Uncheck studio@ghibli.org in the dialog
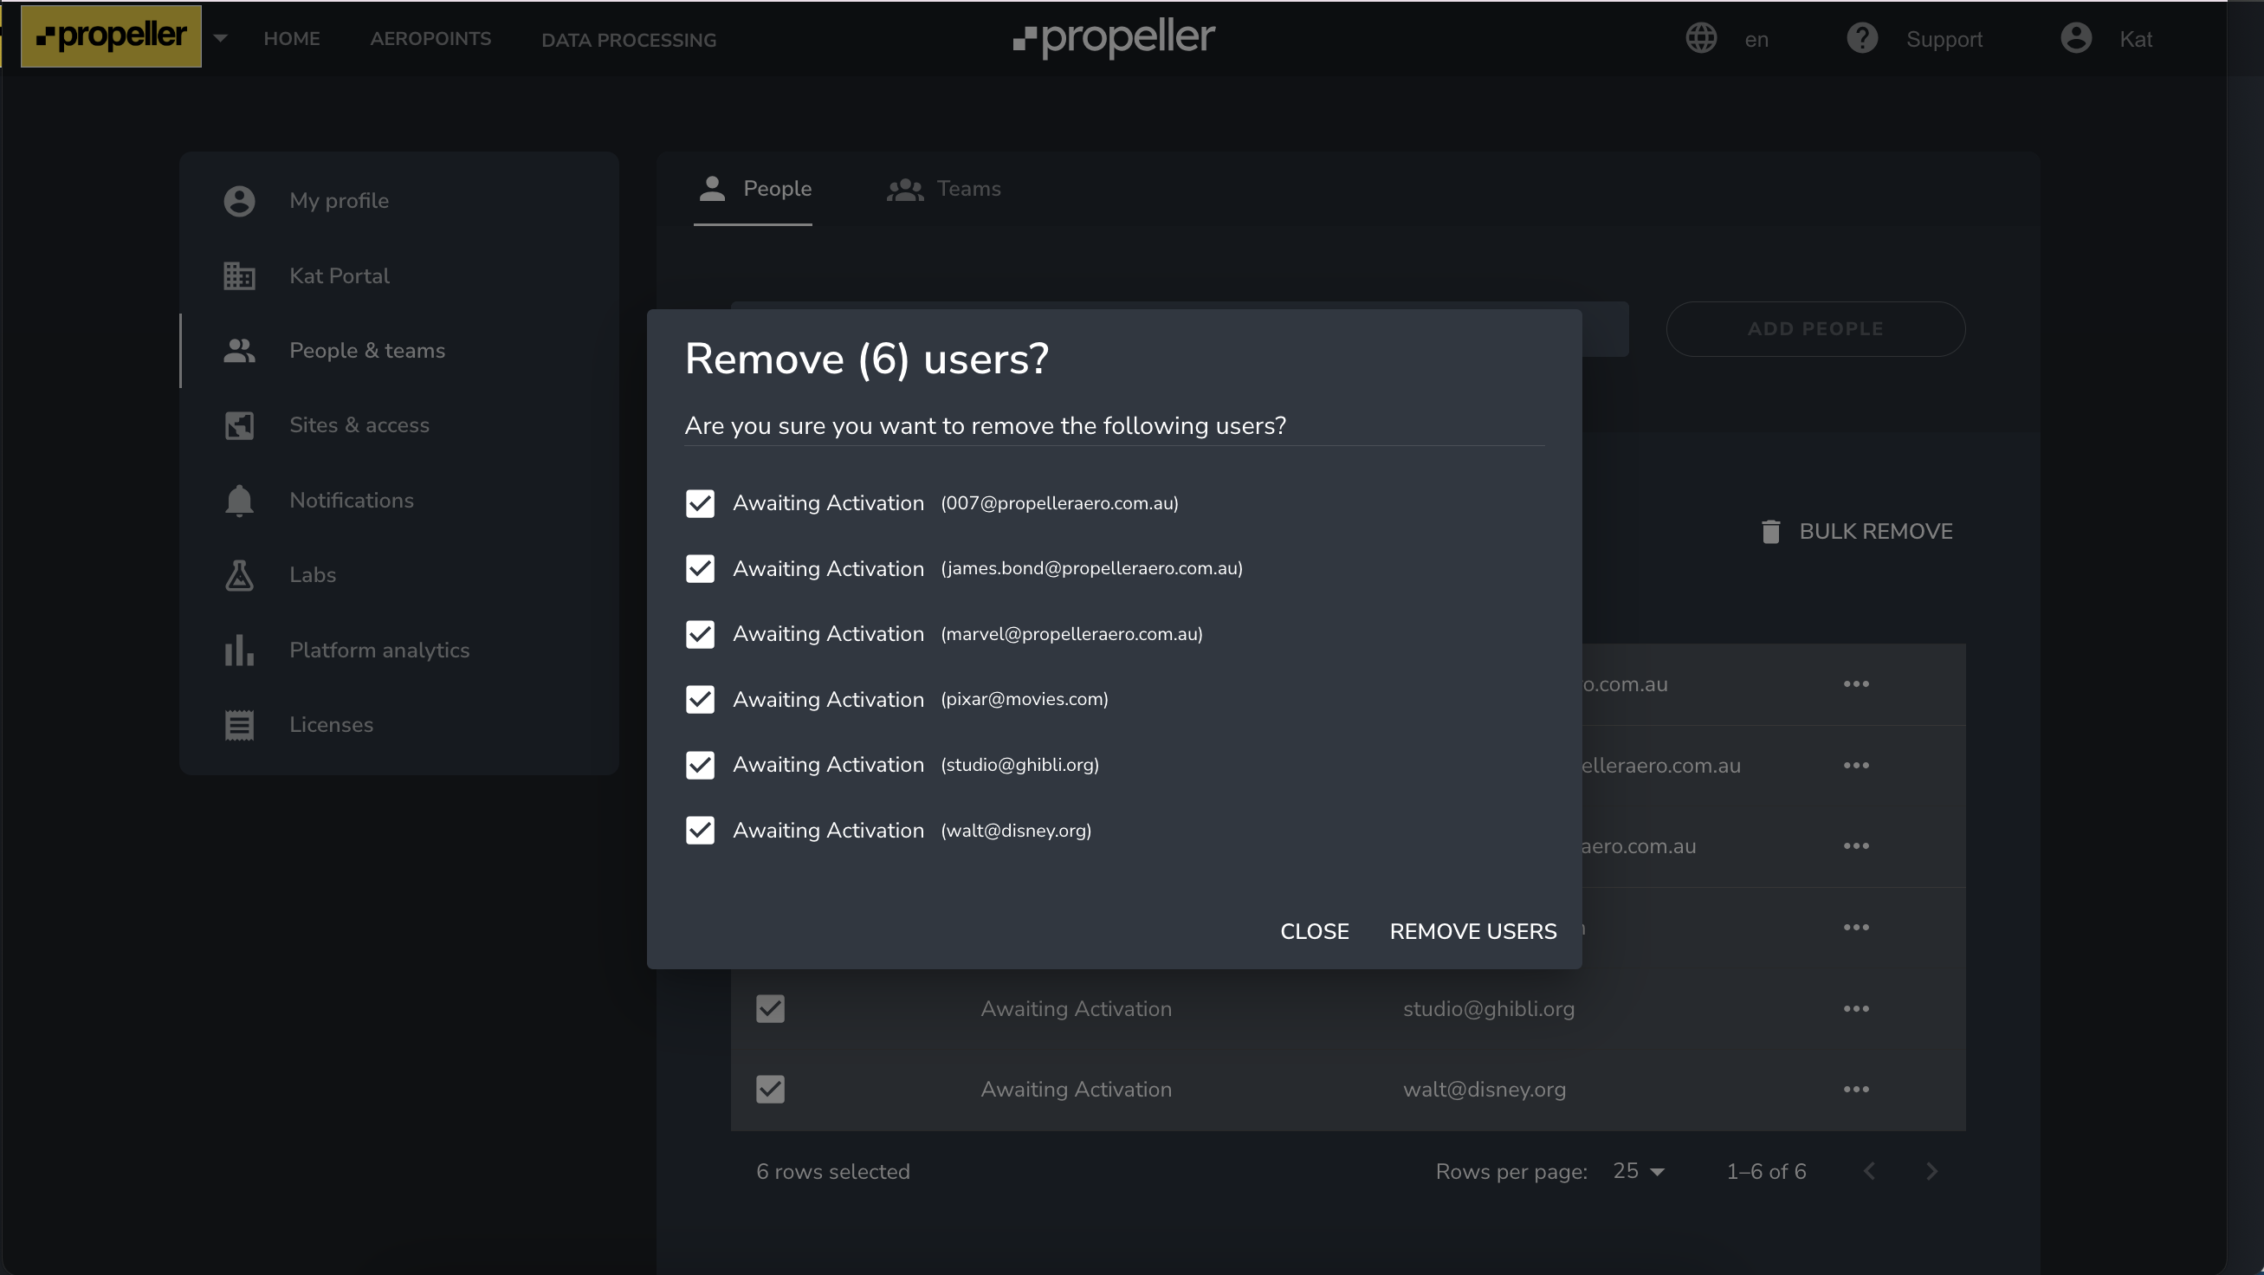The height and width of the screenshot is (1275, 2264). (x=700, y=766)
